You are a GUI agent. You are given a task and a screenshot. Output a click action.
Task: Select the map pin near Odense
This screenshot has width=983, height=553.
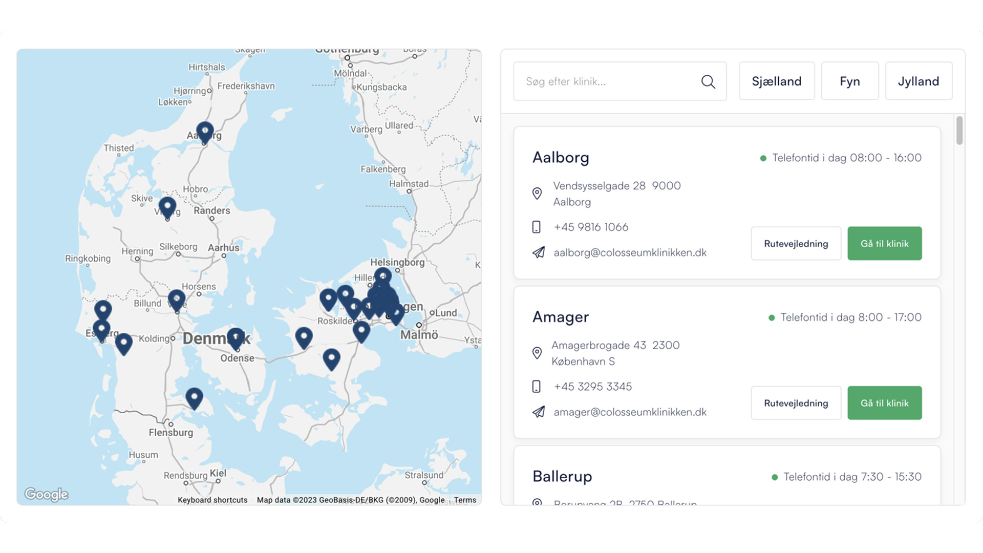coord(236,339)
